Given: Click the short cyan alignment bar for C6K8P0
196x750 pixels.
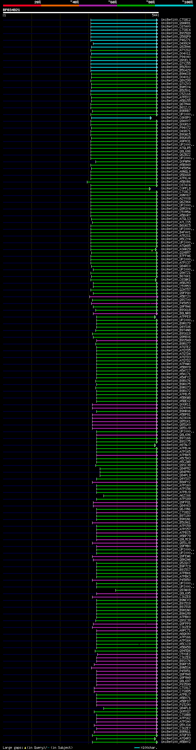Looking at the screenshot, I should coord(121,118).
